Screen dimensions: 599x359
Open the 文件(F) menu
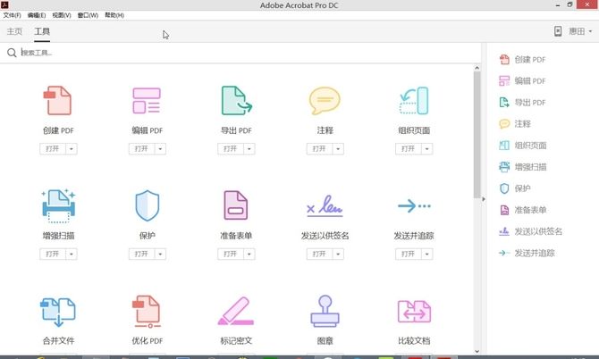13,15
